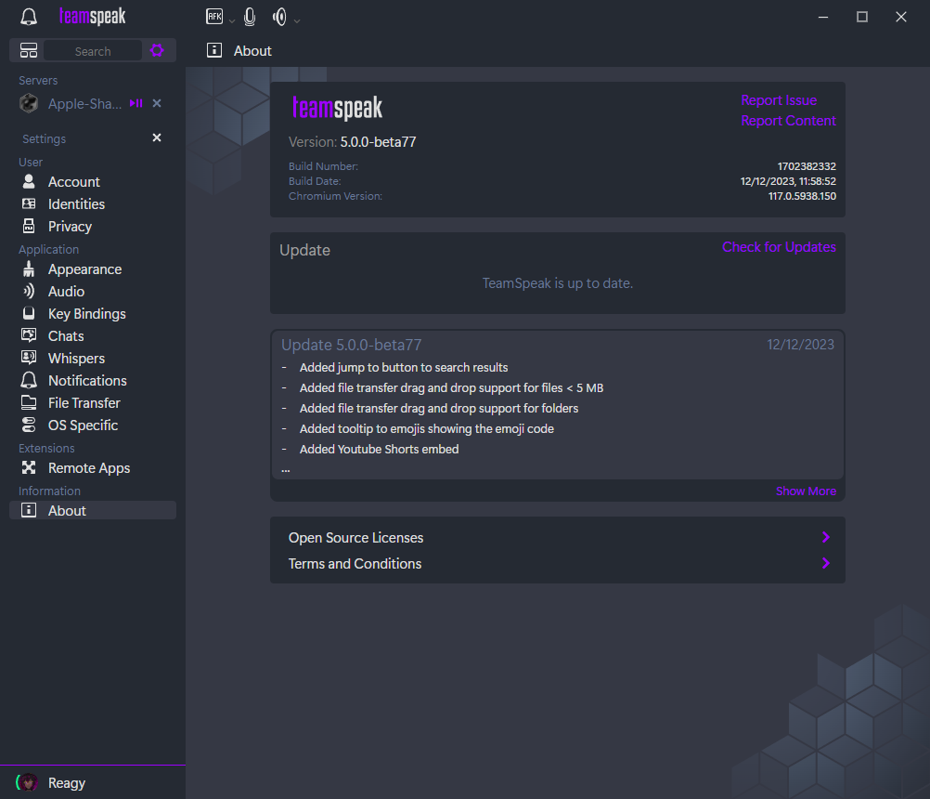Click the Apple-Sha server avatar icon
Screen dimensions: 930x799
point(29,103)
